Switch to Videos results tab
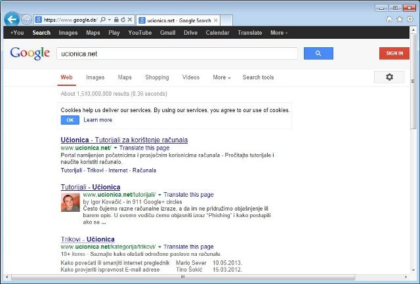420x284 pixels. click(191, 77)
